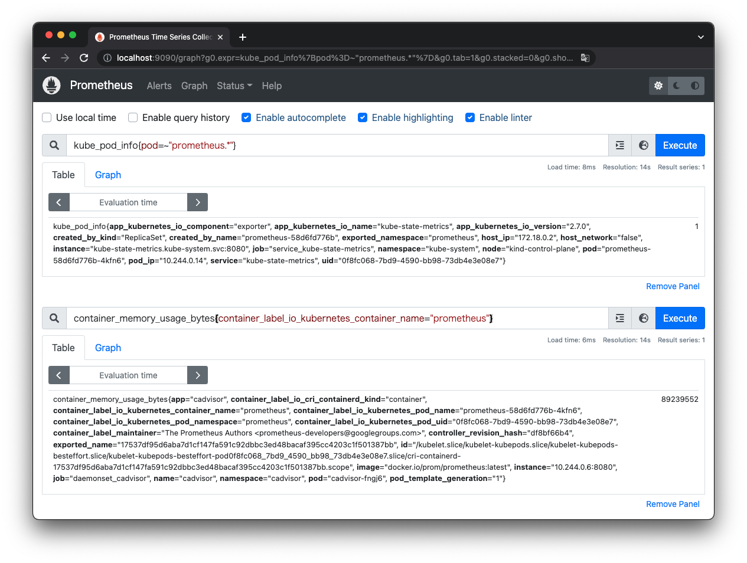Click 'Load time: 8ms' text
Screen dimensions: 747x563
click(x=571, y=167)
